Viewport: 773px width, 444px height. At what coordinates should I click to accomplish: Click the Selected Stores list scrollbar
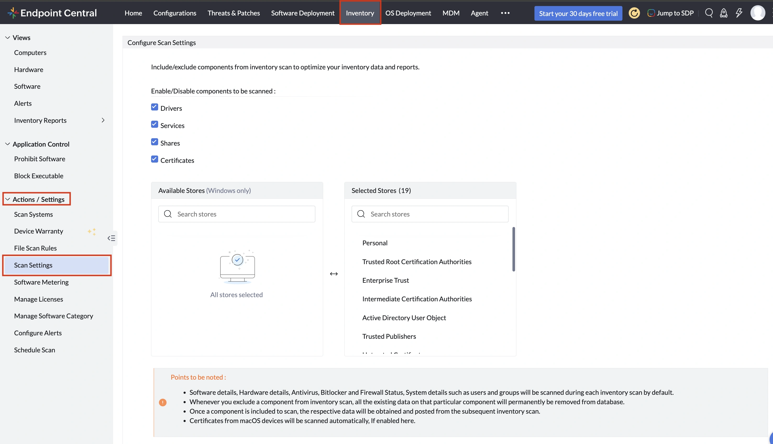coord(514,249)
